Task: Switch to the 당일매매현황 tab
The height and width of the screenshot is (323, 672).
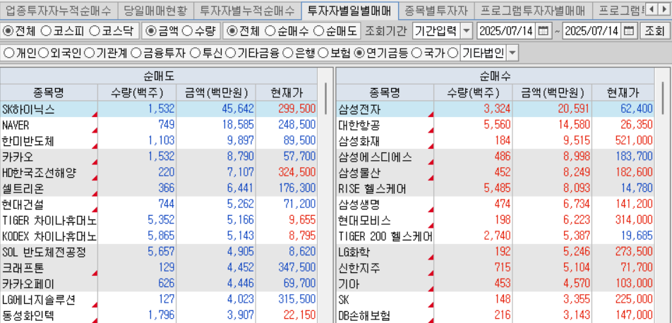Action: 155,10
